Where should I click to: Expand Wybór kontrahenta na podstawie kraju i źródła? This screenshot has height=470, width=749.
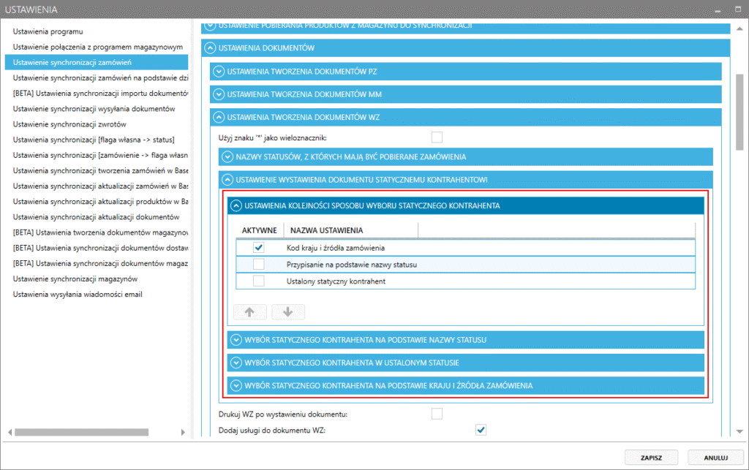(x=236, y=385)
